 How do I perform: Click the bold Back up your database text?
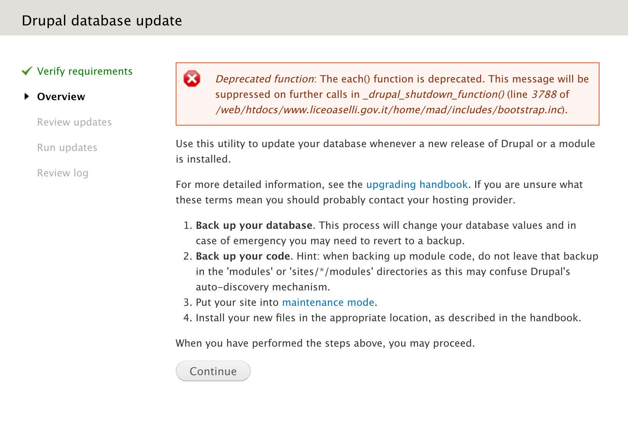[x=254, y=225]
